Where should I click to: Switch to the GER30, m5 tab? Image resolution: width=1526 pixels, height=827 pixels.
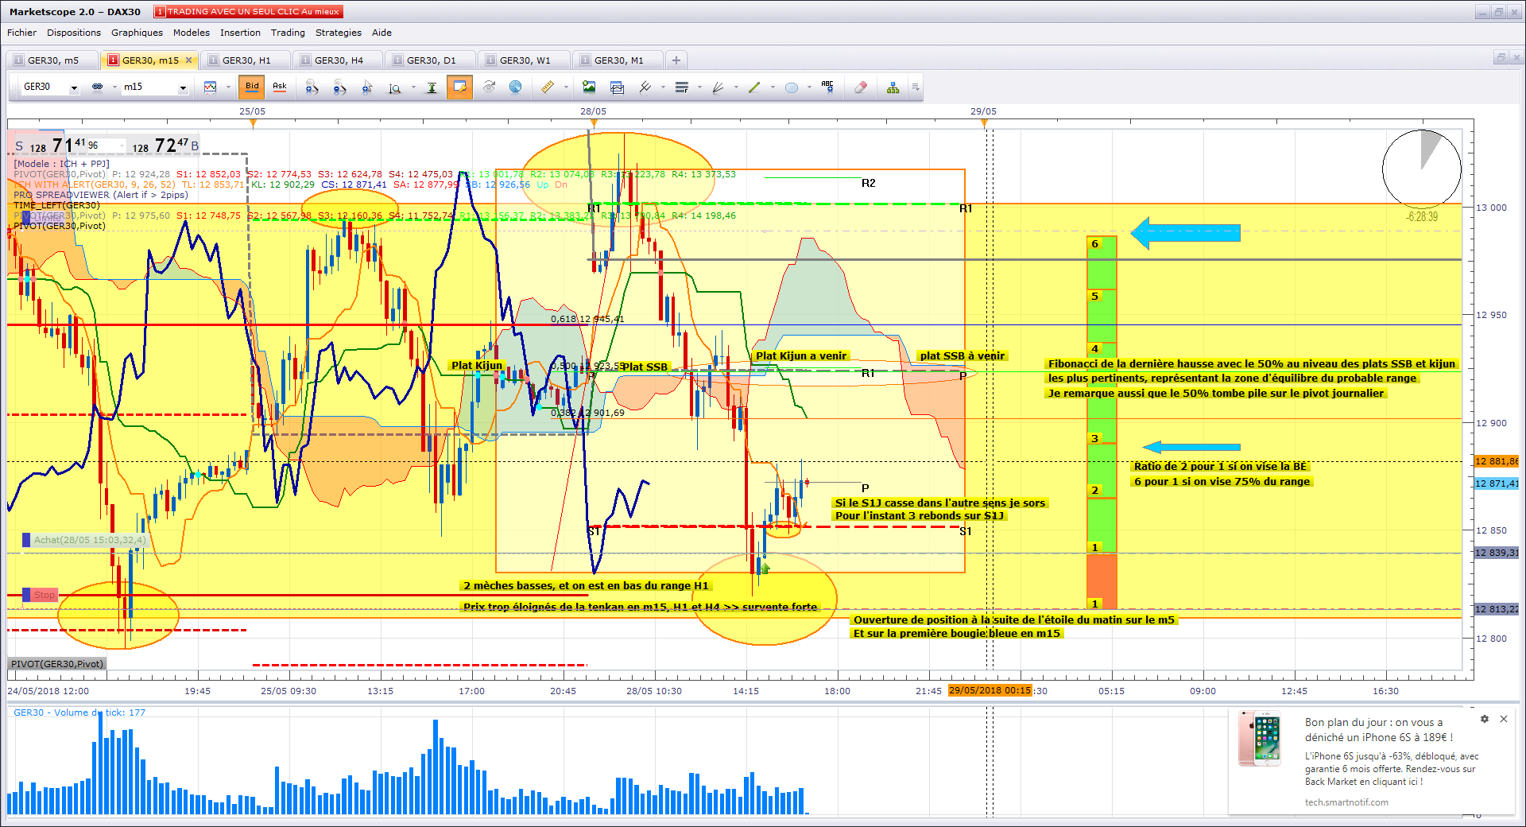point(52,60)
